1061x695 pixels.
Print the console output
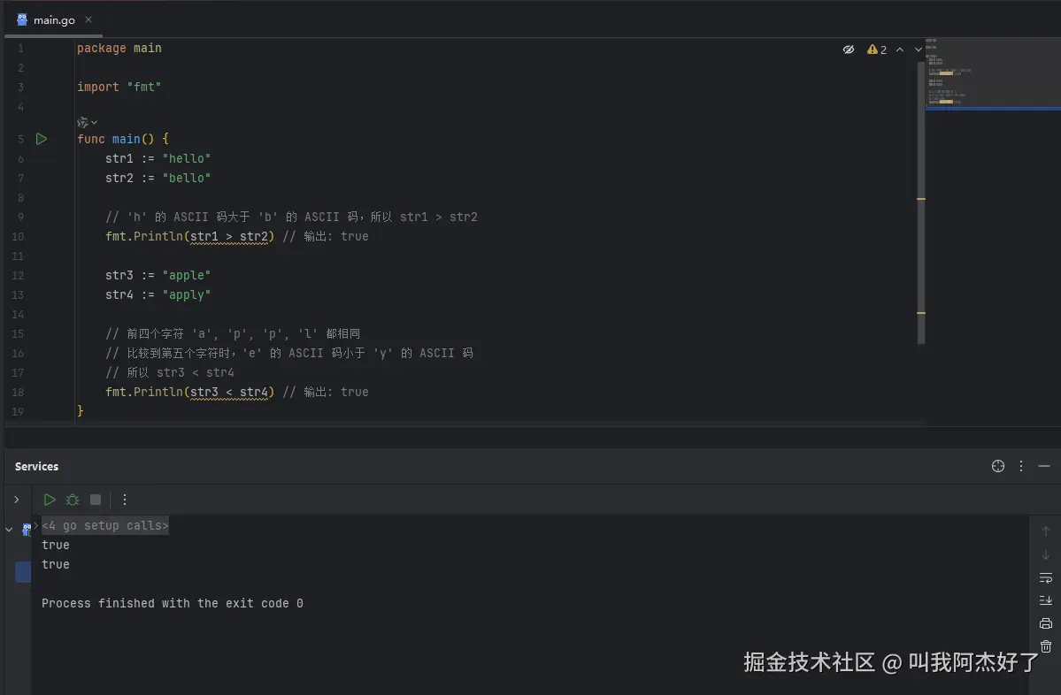(1046, 623)
